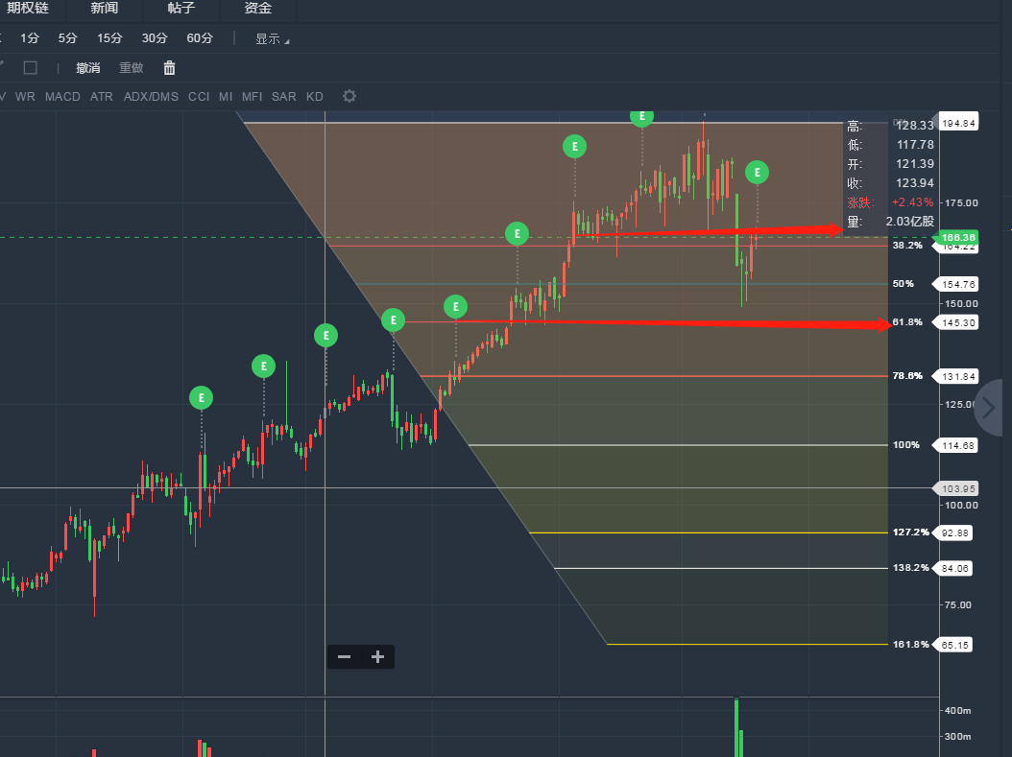Image resolution: width=1012 pixels, height=757 pixels.
Task: Toggle the MACD indicator
Action: click(x=62, y=97)
